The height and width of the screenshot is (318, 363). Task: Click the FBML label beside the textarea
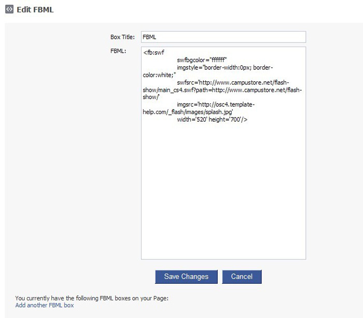pyautogui.click(x=118, y=51)
